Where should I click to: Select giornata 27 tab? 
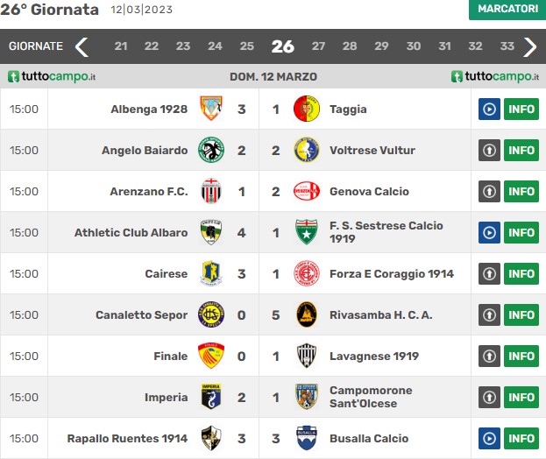[318, 46]
